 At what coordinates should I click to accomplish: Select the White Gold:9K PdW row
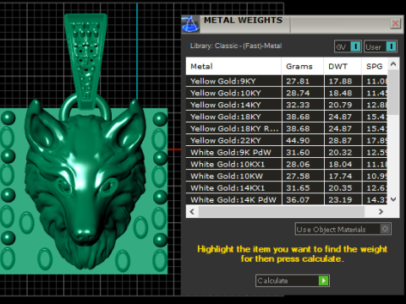click(x=287, y=152)
